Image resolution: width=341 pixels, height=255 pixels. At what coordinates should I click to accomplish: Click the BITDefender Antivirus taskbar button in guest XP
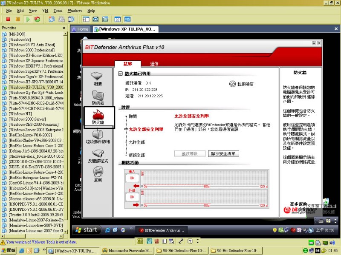click(x=162, y=230)
